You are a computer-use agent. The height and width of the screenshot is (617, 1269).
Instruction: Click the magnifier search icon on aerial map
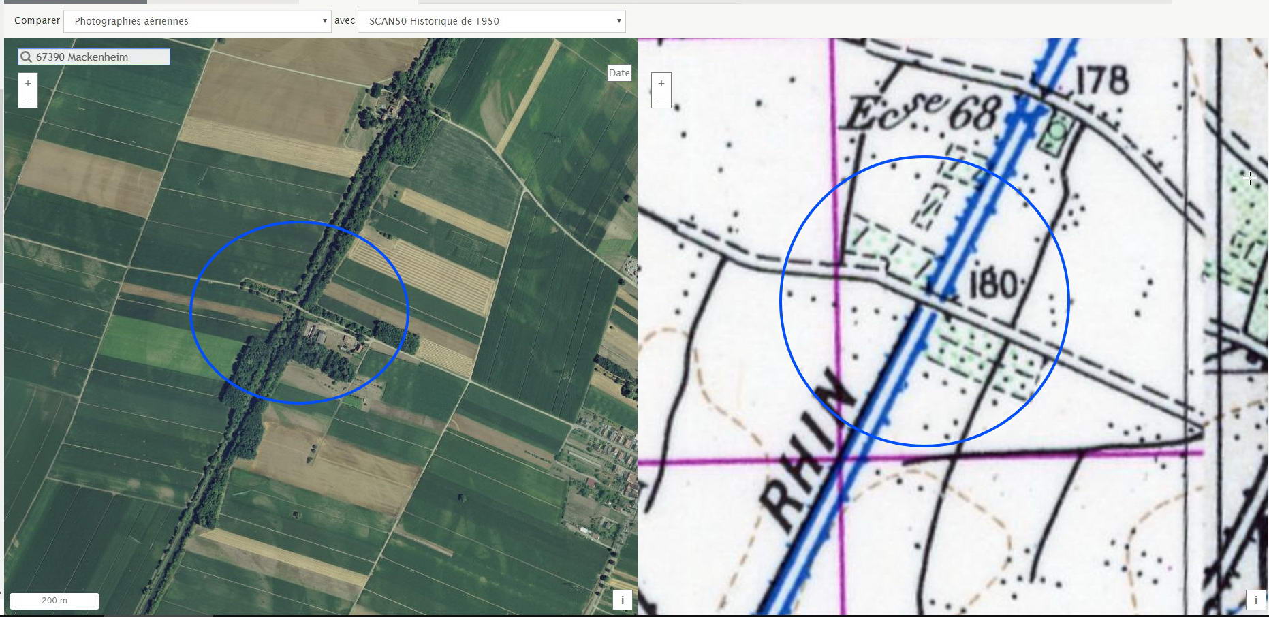tap(26, 57)
